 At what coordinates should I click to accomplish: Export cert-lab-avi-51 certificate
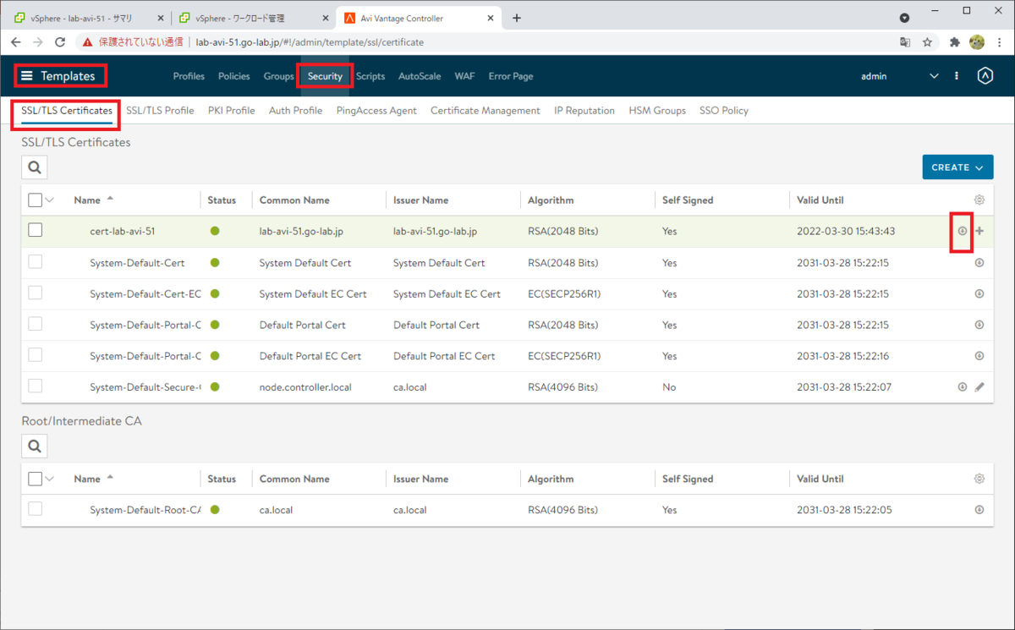963,231
